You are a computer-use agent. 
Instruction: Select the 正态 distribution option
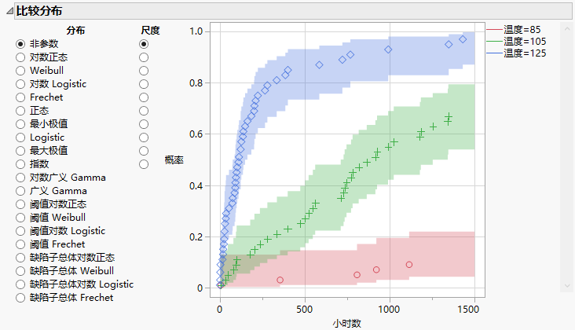[20, 111]
